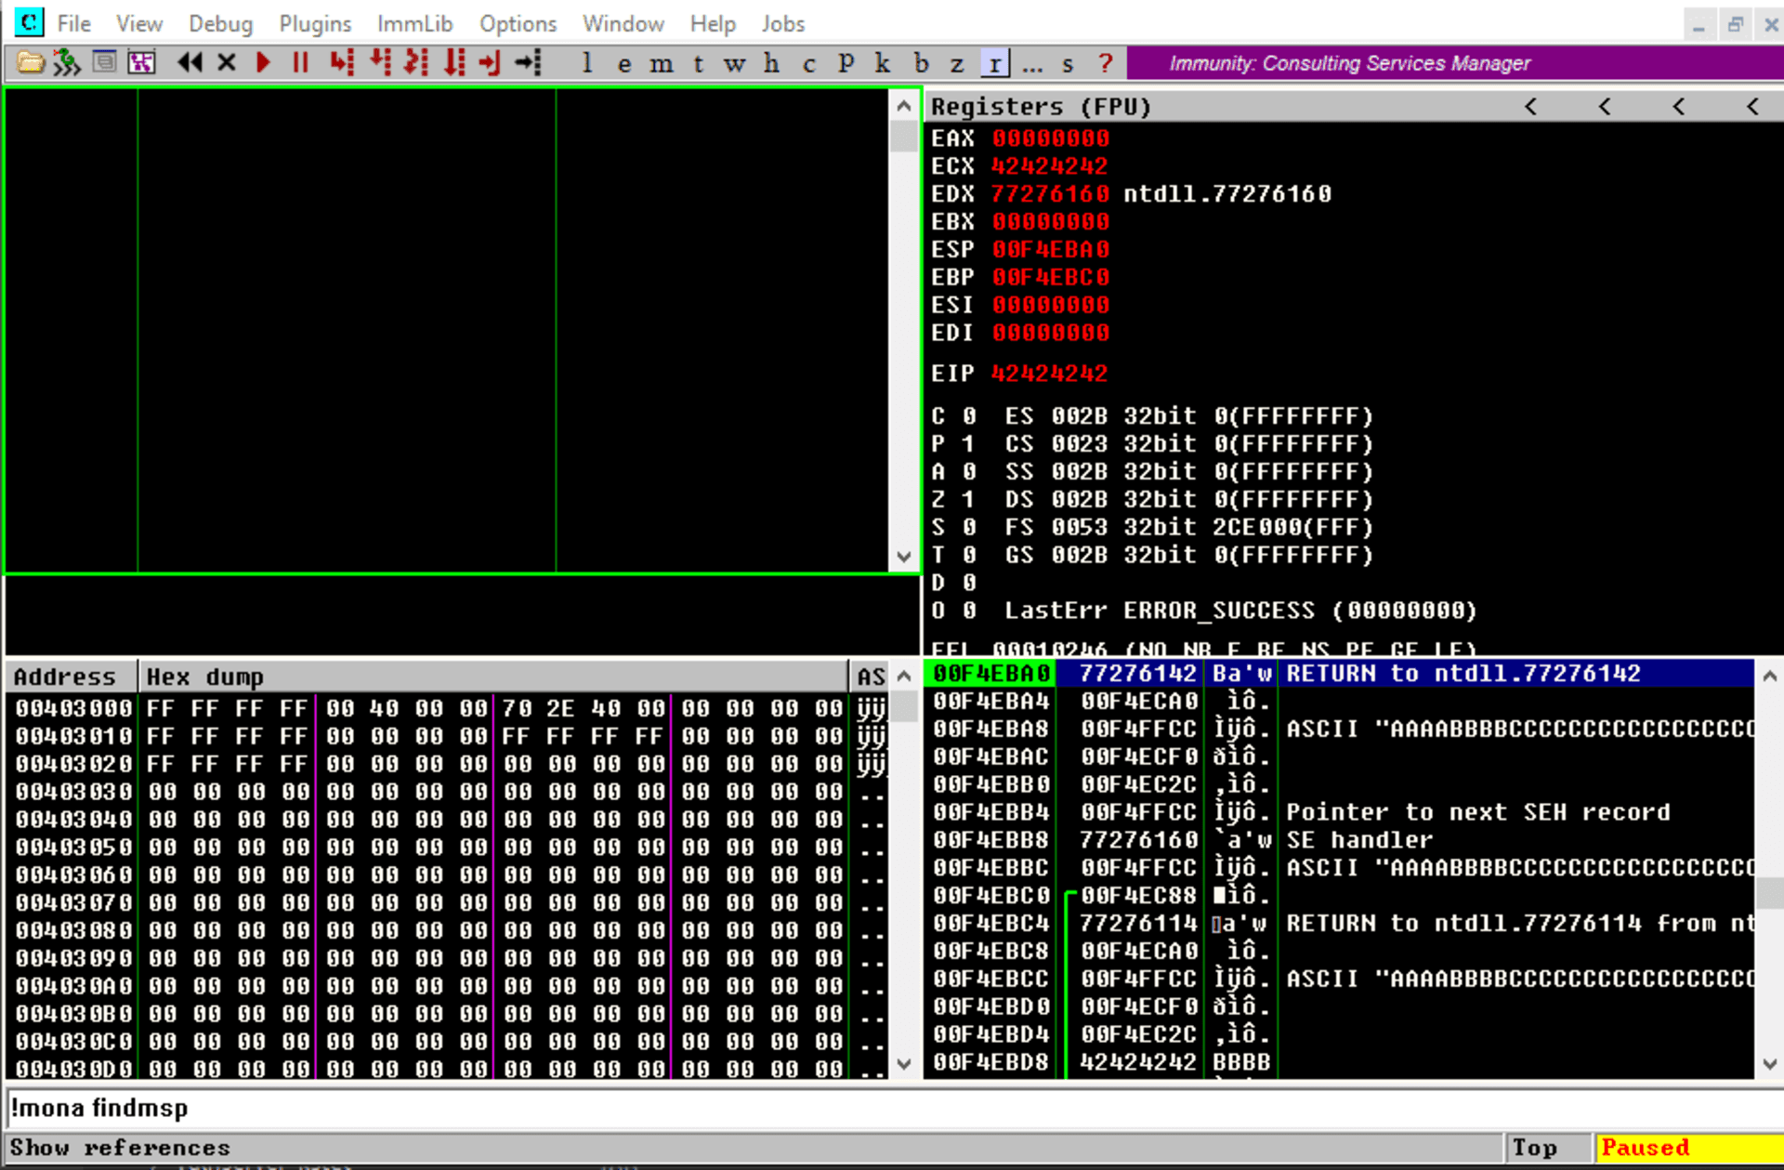Image resolution: width=1784 pixels, height=1170 pixels.
Task: Select stack row 00F4EBD8 with BBBB
Action: [1339, 1062]
